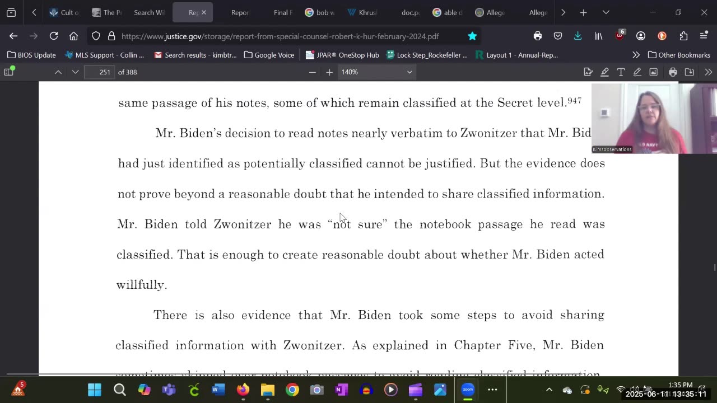Switch to the Search Wi tab
This screenshot has width=717, height=403.
(x=149, y=12)
